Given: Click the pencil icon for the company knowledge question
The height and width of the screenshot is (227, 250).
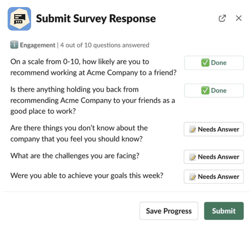Looking at the screenshot, I should click(x=192, y=129).
